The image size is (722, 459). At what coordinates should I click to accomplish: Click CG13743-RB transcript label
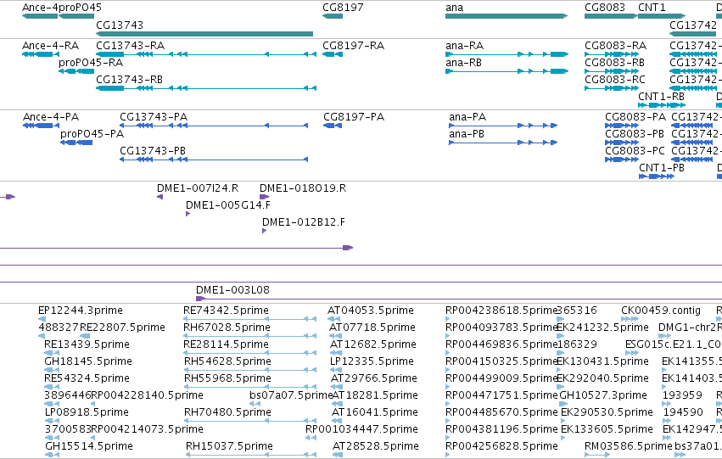[130, 80]
